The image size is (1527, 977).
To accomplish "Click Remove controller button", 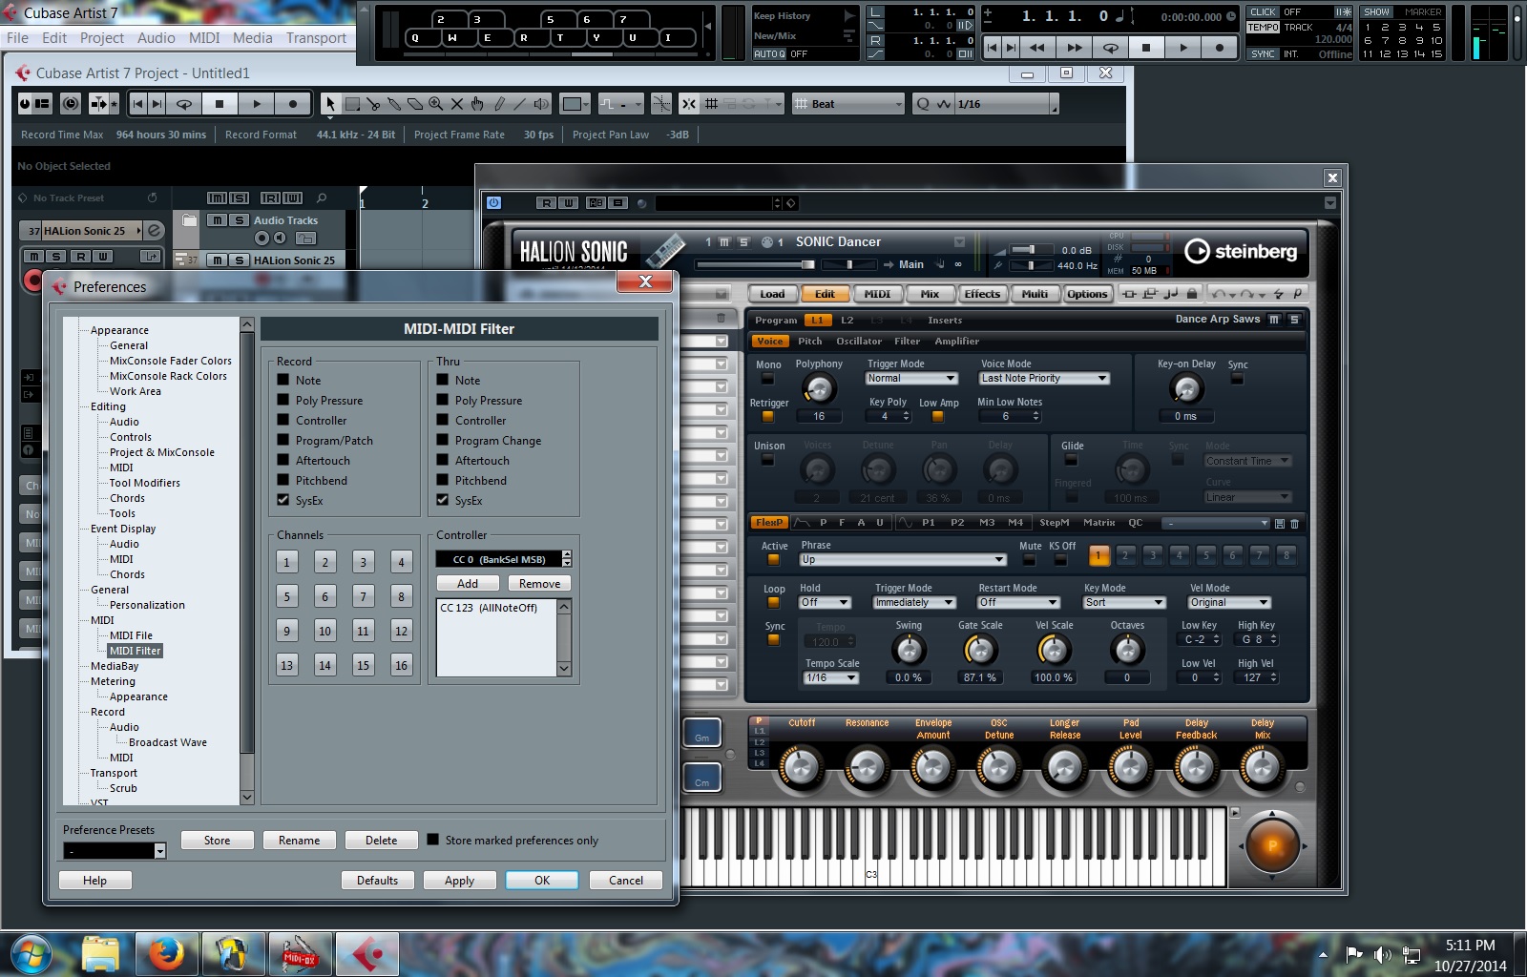I will pyautogui.click(x=540, y=583).
